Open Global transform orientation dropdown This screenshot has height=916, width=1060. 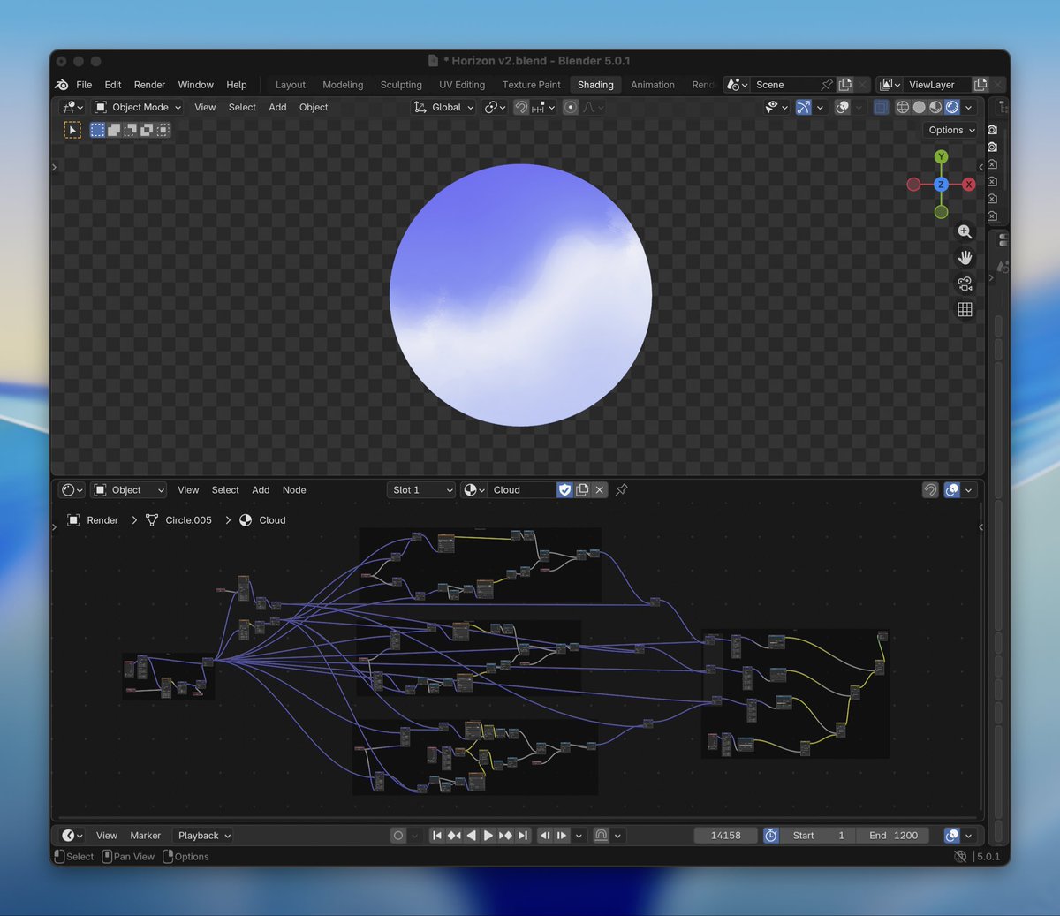(x=444, y=107)
